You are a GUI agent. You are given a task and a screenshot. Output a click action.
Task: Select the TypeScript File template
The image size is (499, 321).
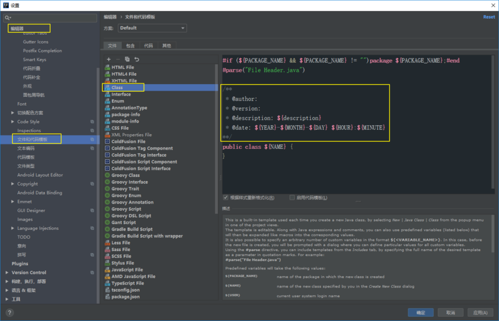128,283
